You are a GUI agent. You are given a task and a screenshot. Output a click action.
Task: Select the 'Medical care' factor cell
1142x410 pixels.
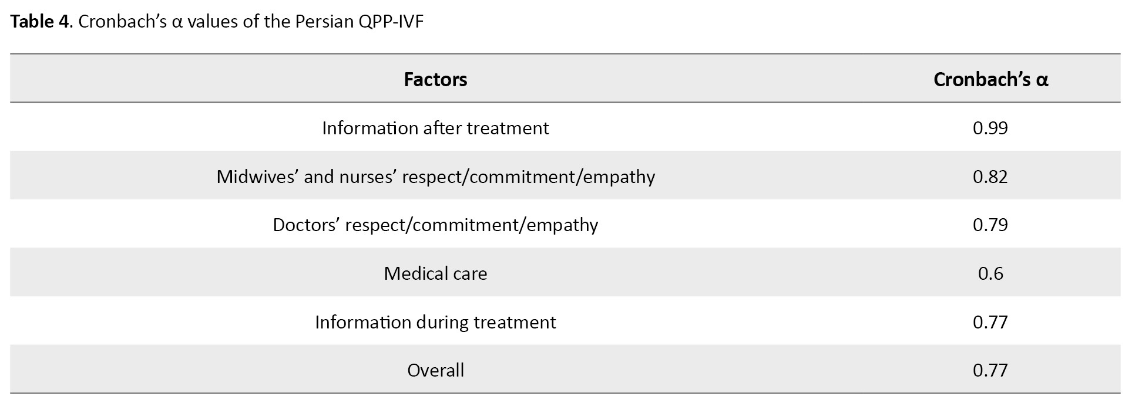[435, 273]
